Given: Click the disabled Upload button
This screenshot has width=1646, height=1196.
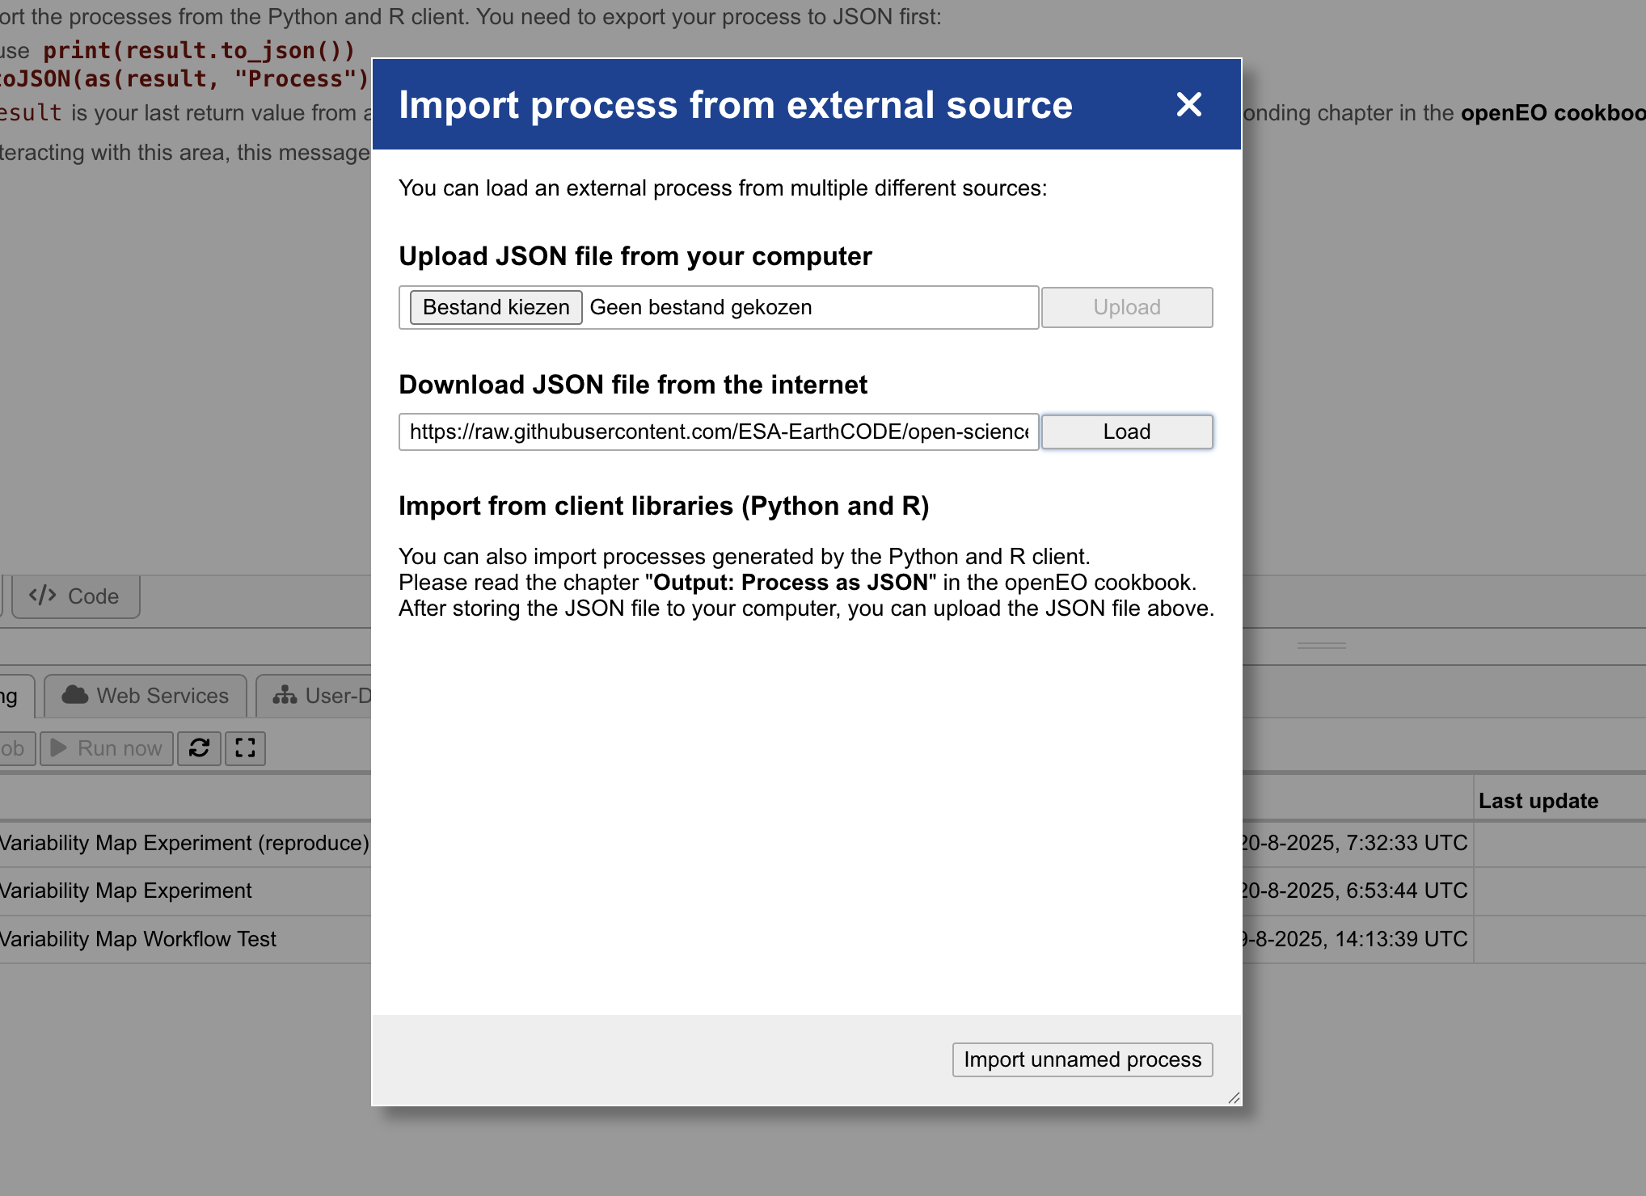Looking at the screenshot, I should (x=1126, y=307).
